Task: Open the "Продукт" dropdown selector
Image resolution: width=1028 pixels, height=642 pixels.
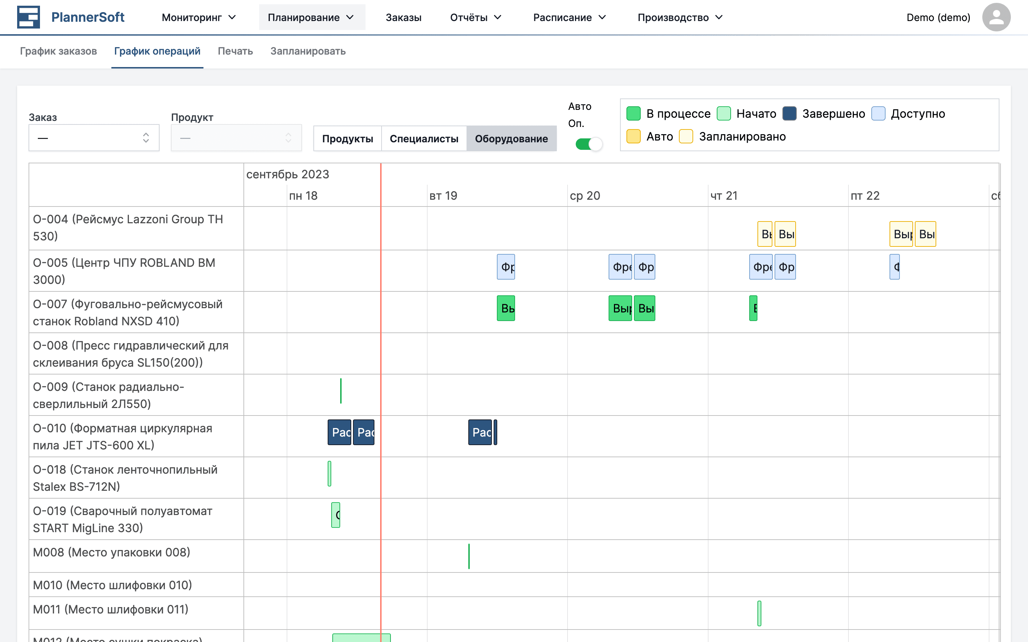Action: pyautogui.click(x=236, y=137)
